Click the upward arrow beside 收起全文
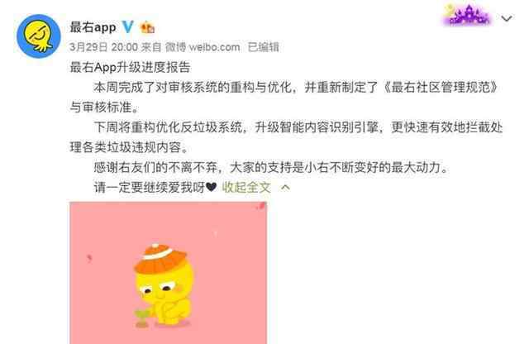Screen dimensions: 529x344 pyautogui.click(x=285, y=187)
